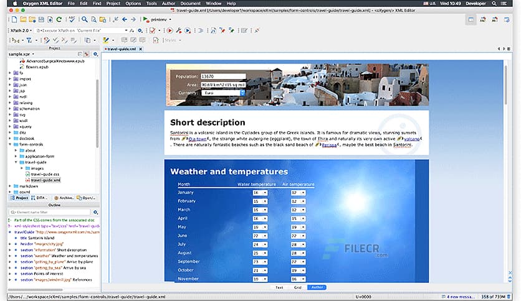Open the Tools menu
Image resolution: width=521 pixels, height=301 pixels.
(x=151, y=3)
